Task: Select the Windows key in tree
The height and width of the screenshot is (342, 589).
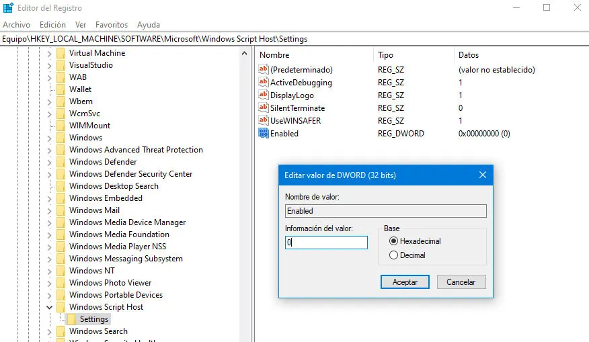Action: [x=85, y=138]
